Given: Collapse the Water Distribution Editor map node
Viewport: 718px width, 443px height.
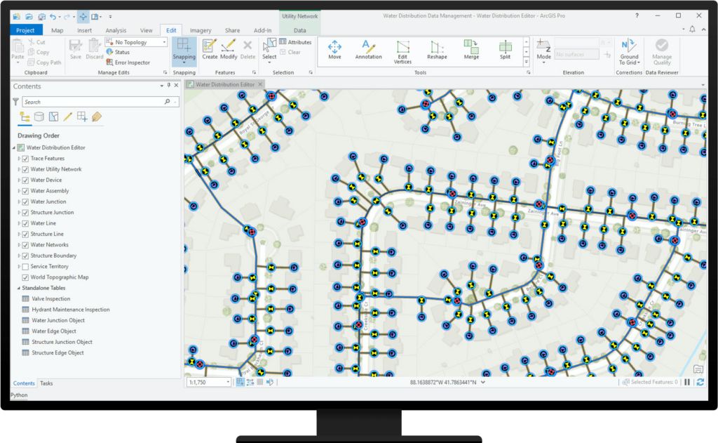Looking at the screenshot, I should pyautogui.click(x=14, y=147).
